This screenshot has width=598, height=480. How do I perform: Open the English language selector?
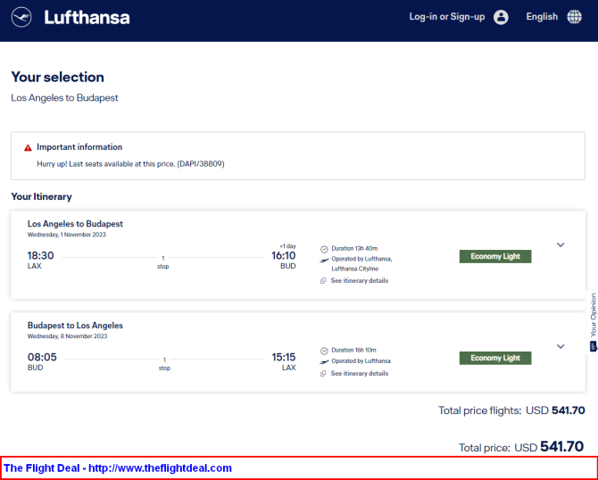pyautogui.click(x=542, y=17)
